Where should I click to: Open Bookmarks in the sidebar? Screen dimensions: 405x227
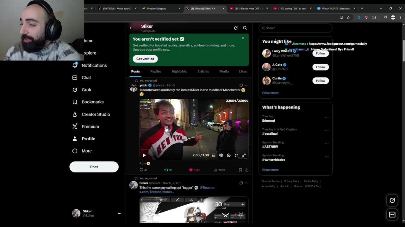(88, 102)
